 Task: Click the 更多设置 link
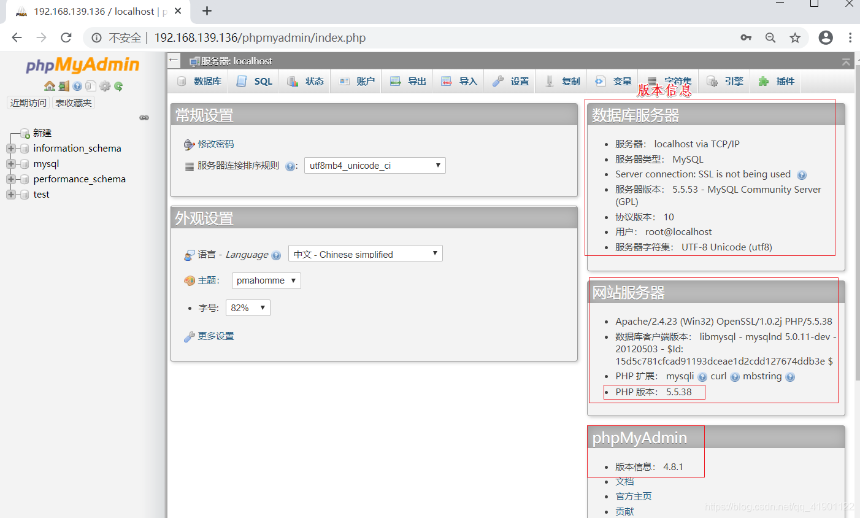(x=215, y=336)
